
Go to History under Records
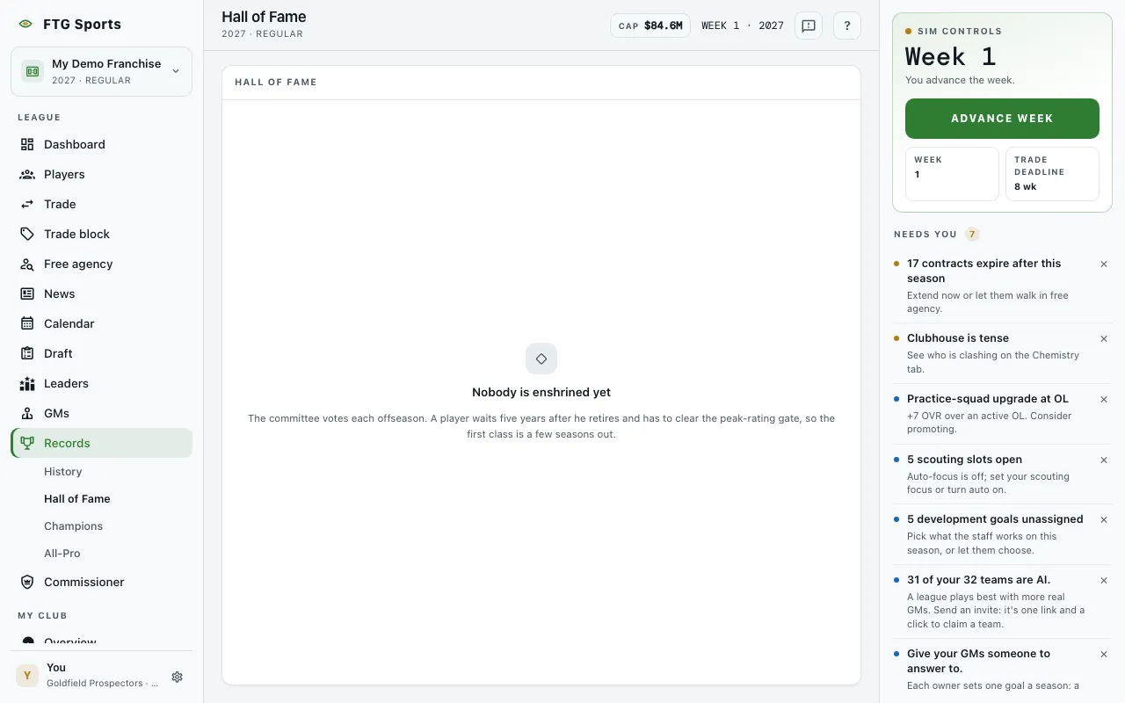coord(63,472)
